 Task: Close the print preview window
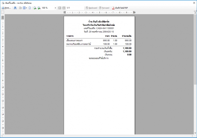click(194, 3)
